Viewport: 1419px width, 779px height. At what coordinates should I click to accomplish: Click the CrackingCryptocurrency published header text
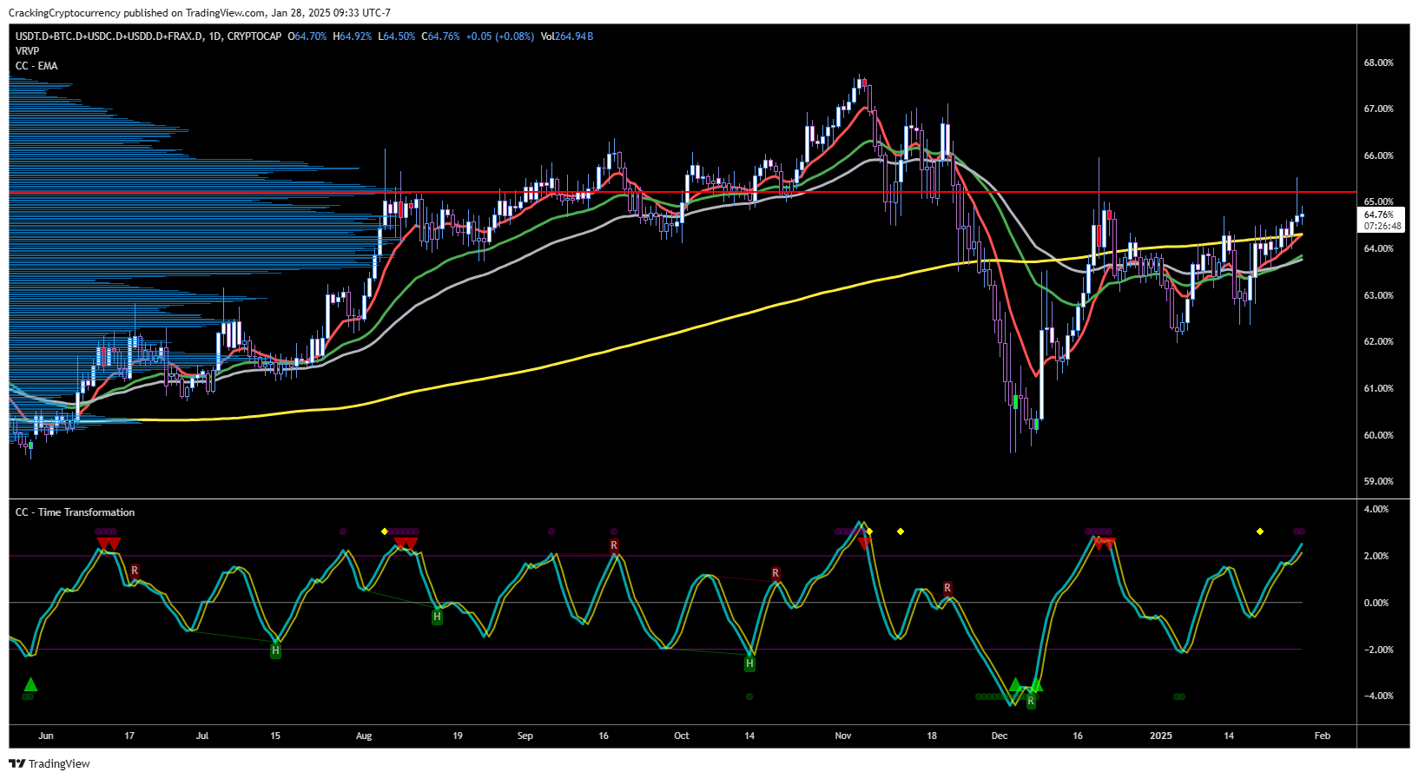pos(200,13)
